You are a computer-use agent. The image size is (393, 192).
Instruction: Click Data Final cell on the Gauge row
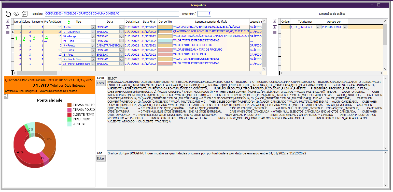point(149,36)
